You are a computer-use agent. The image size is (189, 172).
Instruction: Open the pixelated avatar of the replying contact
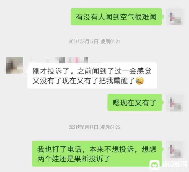click(15, 65)
